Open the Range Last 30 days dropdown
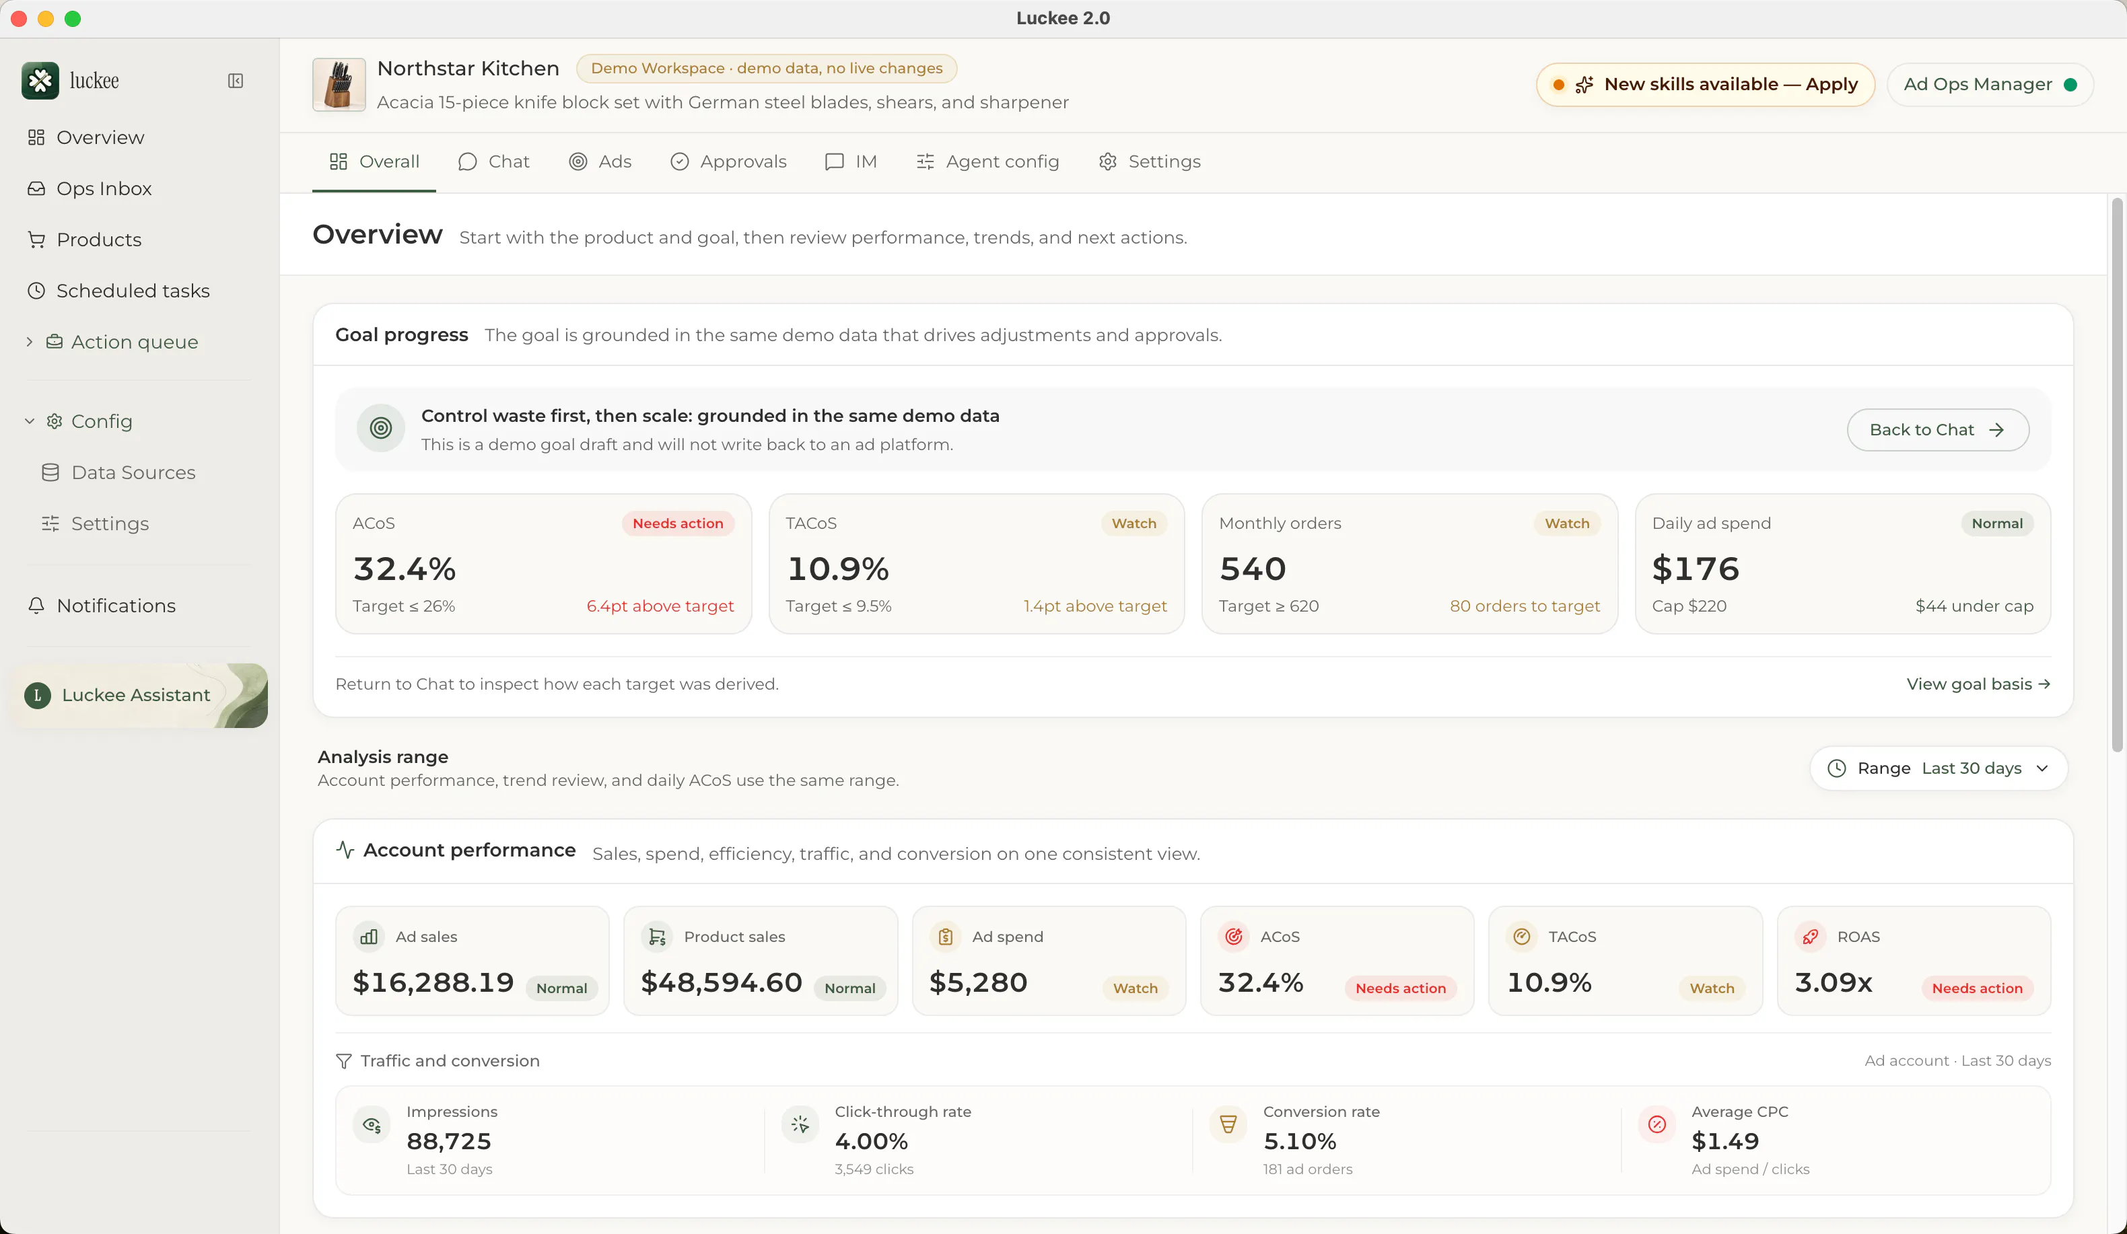Screen dimensions: 2127x1234 pyautogui.click(x=1939, y=768)
